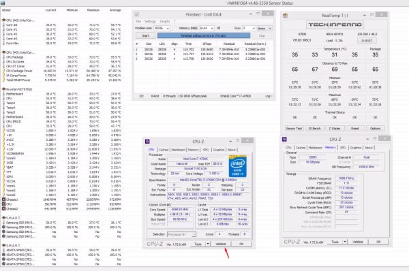
Task: Switch to Mainboard tab in left CPU-Z window
Action: (178, 150)
